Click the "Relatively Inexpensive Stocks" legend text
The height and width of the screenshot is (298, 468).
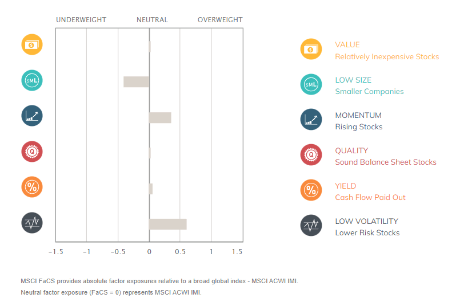[x=387, y=56]
